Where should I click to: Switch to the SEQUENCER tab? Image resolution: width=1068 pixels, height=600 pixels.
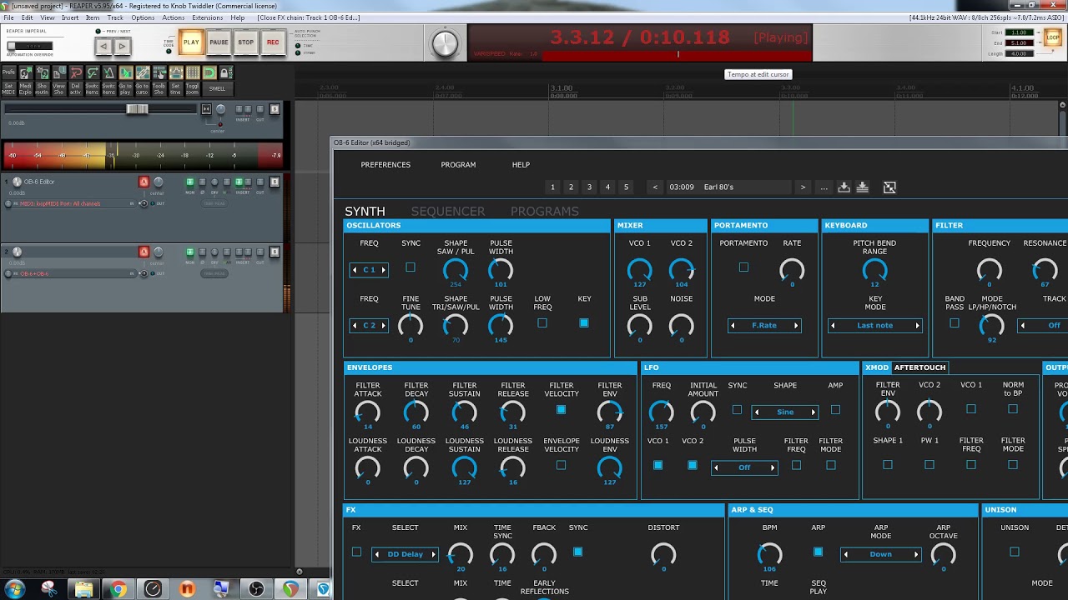[448, 212]
